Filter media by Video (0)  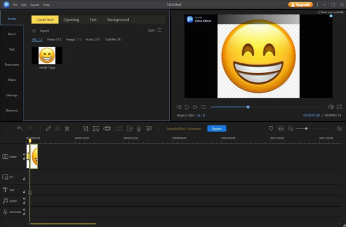tap(54, 39)
